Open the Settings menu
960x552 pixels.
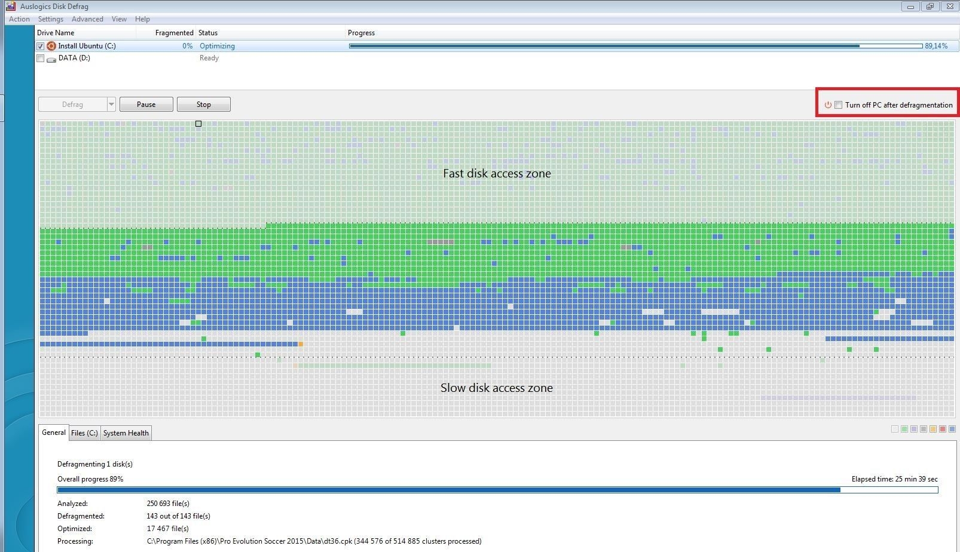pos(50,19)
